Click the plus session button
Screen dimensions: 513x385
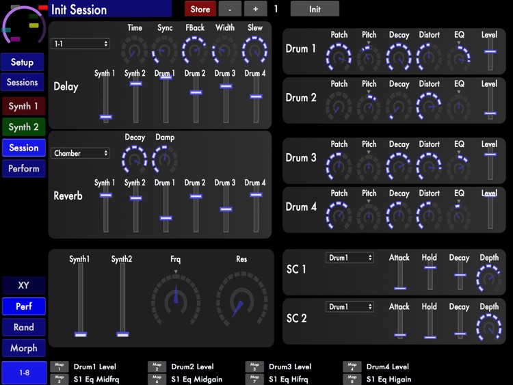[x=256, y=9]
